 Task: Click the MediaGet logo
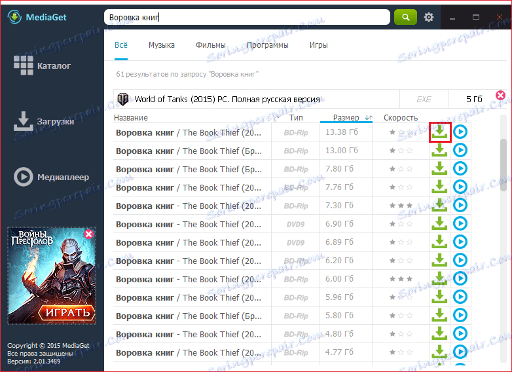(37, 17)
